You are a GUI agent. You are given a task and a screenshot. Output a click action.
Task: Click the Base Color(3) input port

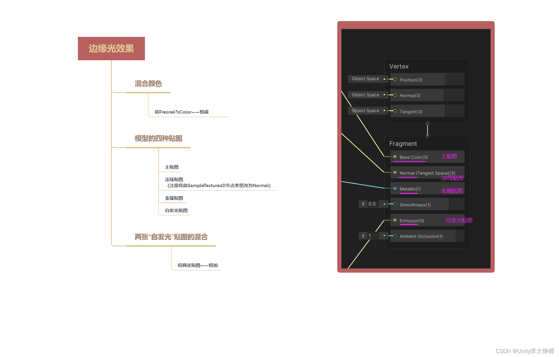coord(395,157)
